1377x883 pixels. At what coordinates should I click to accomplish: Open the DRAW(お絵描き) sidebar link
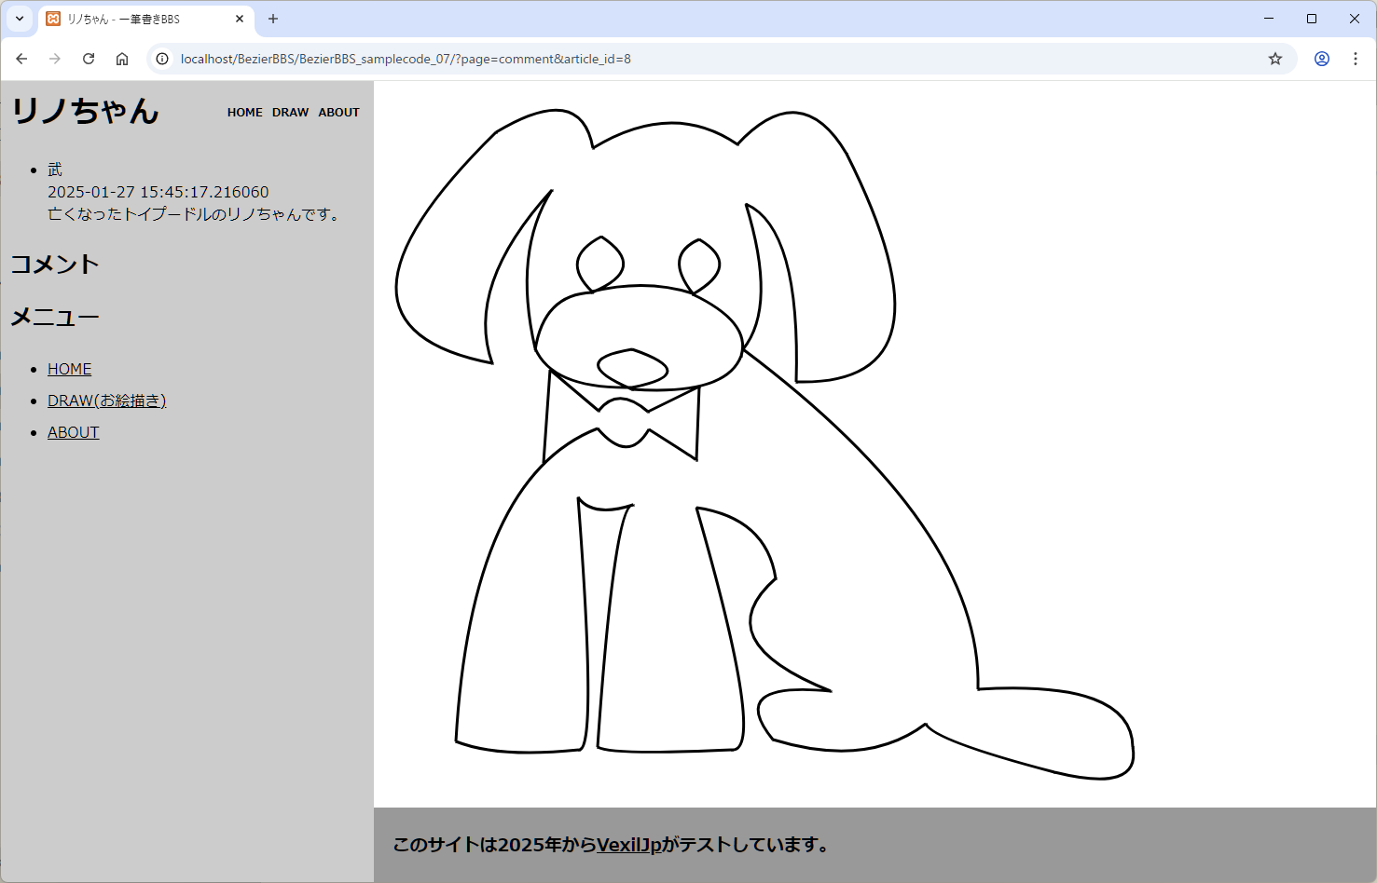click(106, 401)
